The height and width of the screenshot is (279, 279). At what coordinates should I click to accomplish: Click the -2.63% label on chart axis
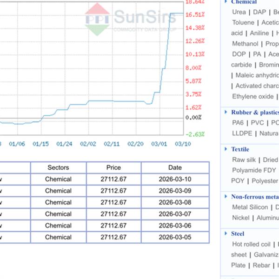[195, 134]
